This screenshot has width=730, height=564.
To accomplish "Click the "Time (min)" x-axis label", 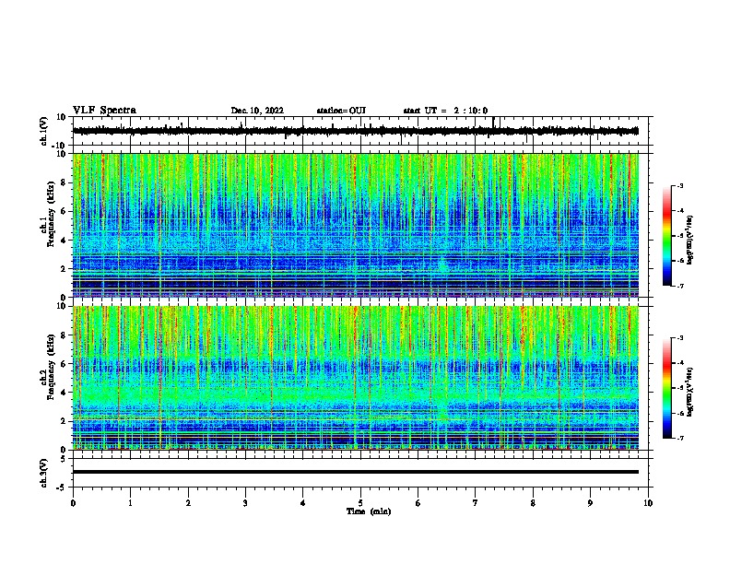I will pos(369,511).
